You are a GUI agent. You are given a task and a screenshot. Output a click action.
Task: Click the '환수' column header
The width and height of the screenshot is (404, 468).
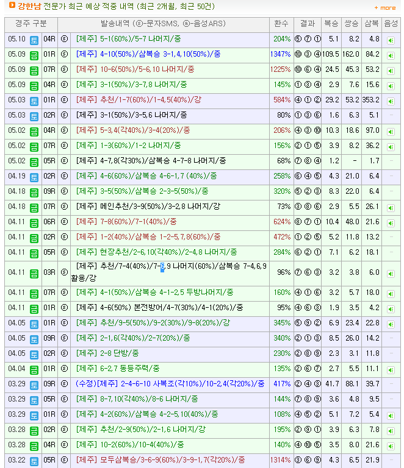coord(281,24)
